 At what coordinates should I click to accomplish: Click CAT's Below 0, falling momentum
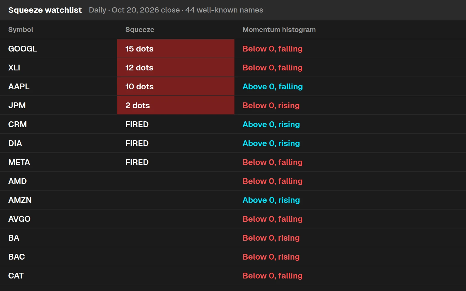pyautogui.click(x=273, y=276)
